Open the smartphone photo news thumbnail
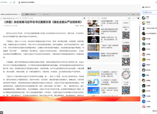This screenshot has width=157, height=114. tap(93, 31)
